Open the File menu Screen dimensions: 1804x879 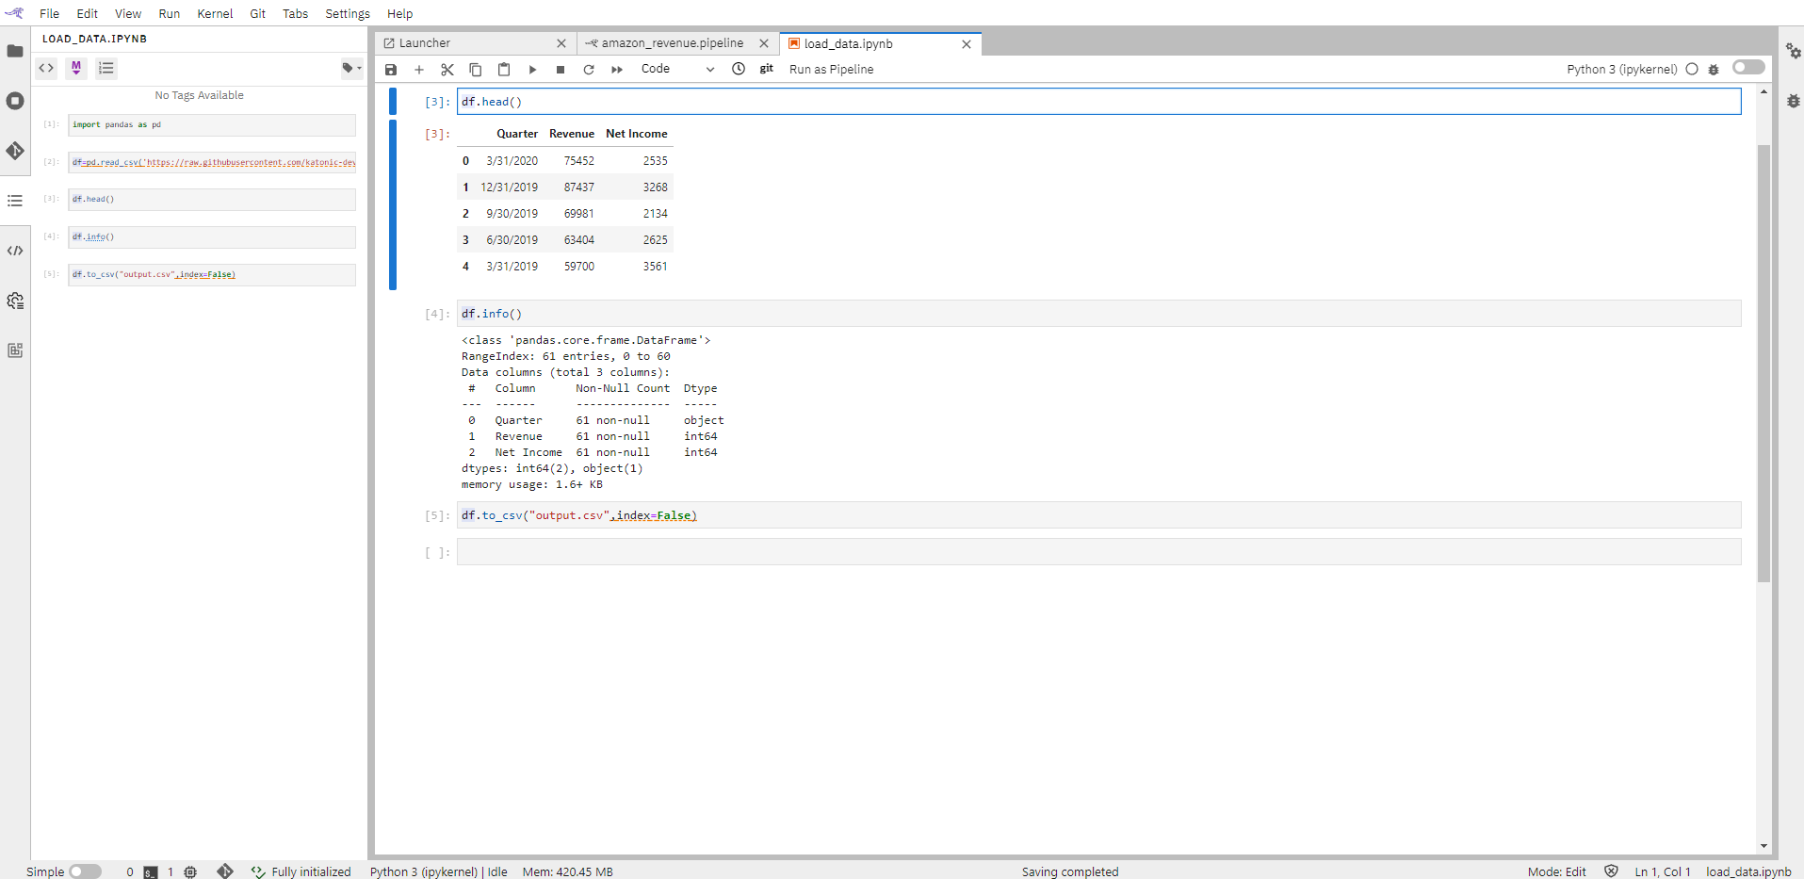(49, 13)
